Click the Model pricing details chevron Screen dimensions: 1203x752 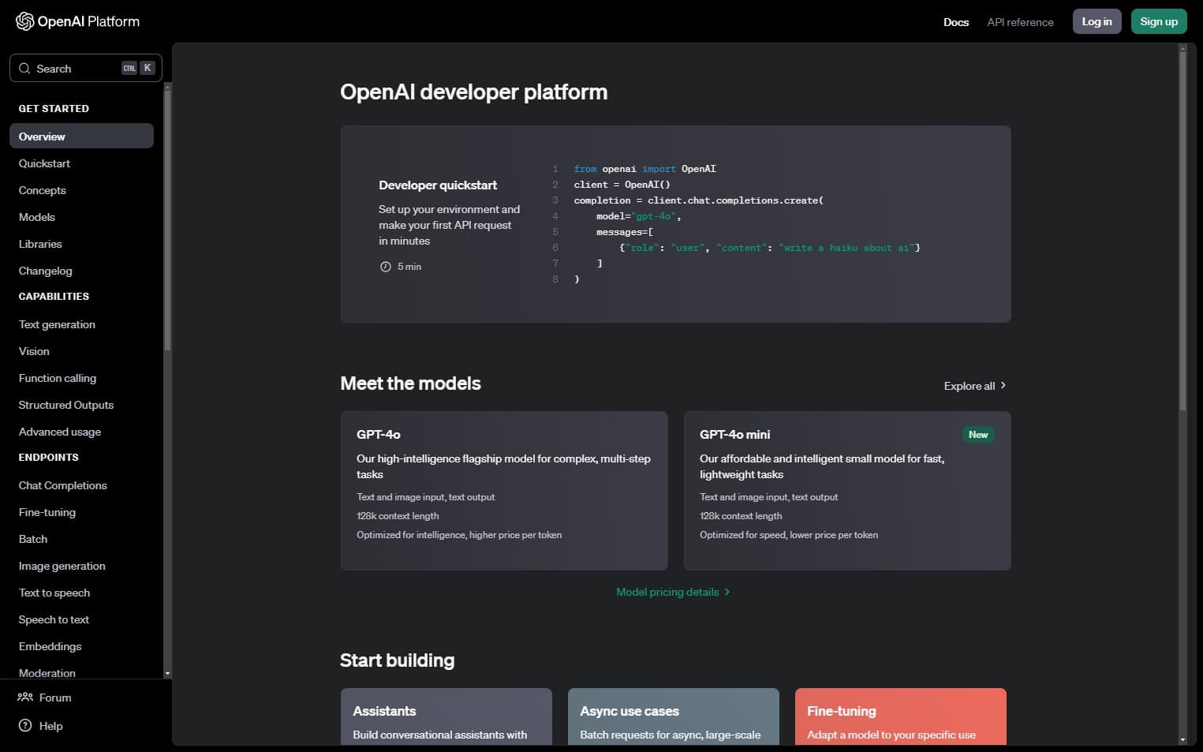[x=727, y=592]
